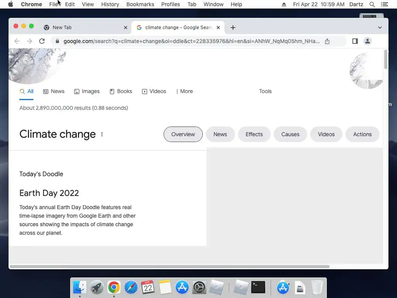Open Calendar icon in dock
Image resolution: width=397 pixels, height=298 pixels.
[148, 288]
